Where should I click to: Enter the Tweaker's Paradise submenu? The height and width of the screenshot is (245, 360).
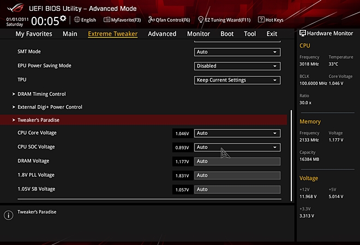click(x=143, y=120)
